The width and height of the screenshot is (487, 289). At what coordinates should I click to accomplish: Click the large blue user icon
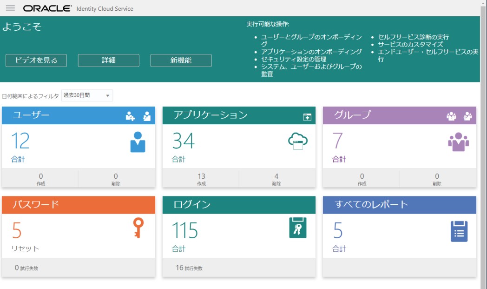(x=138, y=142)
